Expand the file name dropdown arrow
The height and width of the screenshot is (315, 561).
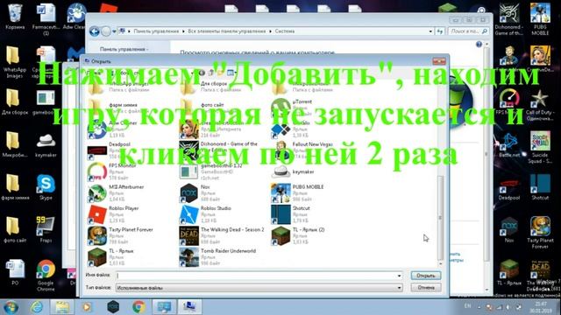(400, 276)
